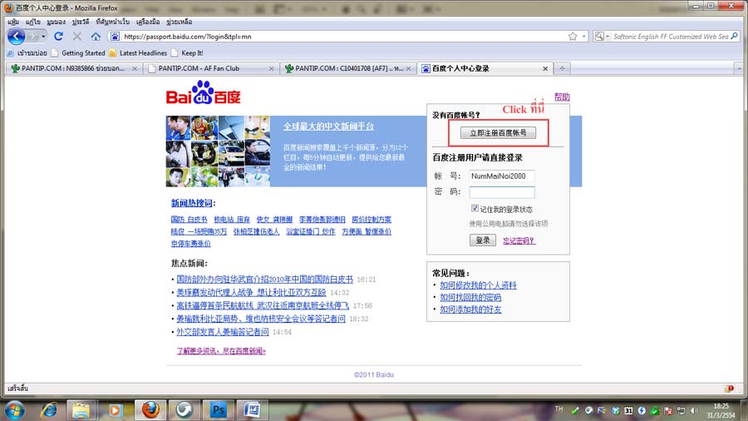Click the stop loading X icon
Viewport: 748px width, 421px height.
[76, 37]
